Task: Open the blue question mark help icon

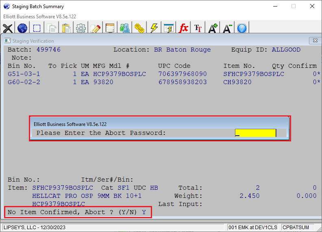Action: 242,28
